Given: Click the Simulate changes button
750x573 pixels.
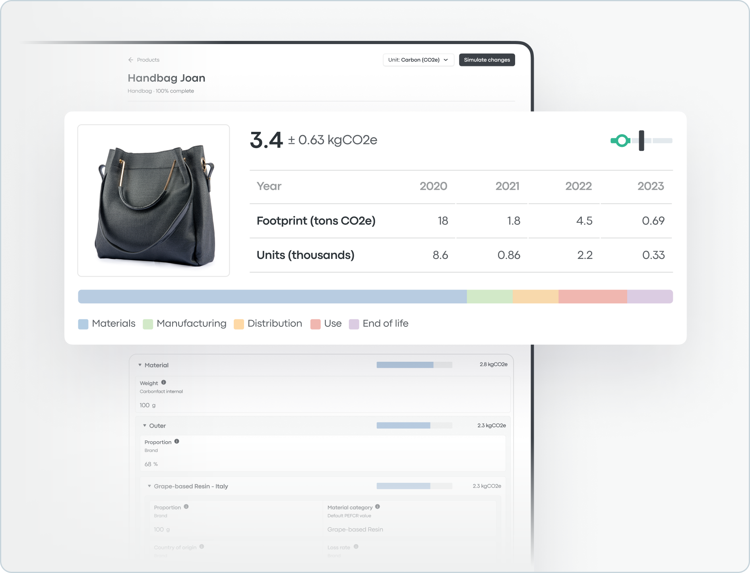Looking at the screenshot, I should (486, 60).
